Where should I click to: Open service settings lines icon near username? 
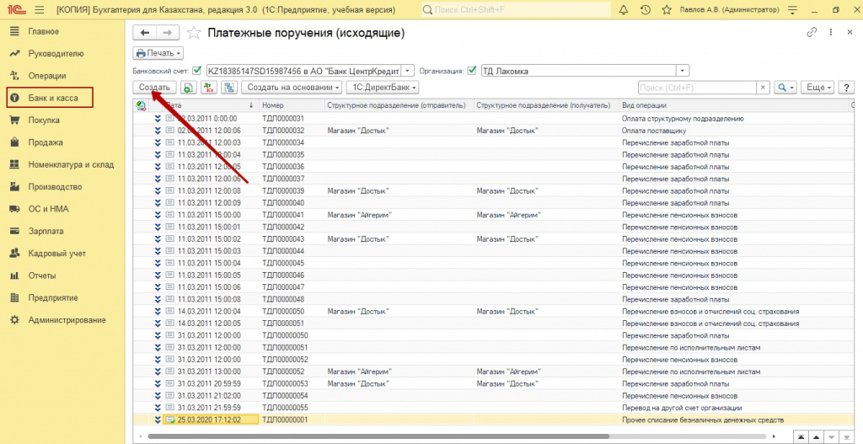pyautogui.click(x=792, y=10)
